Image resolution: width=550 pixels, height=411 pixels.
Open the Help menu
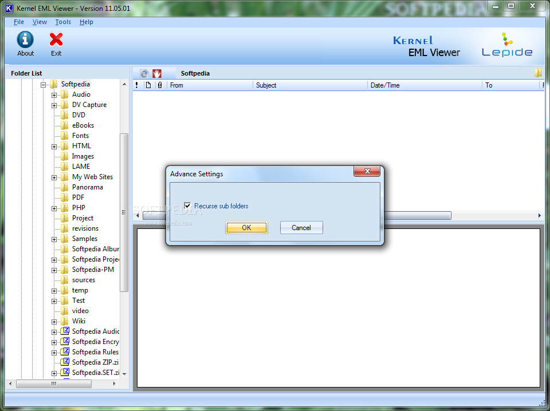coord(87,22)
